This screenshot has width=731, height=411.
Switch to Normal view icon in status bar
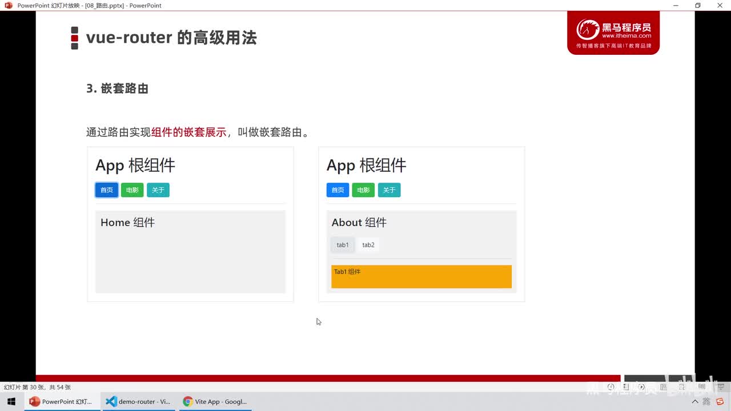point(663,386)
